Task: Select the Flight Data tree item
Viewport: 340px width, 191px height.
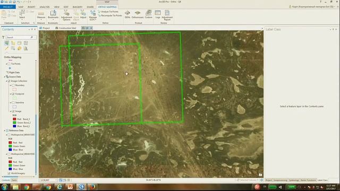Action: pos(14,73)
